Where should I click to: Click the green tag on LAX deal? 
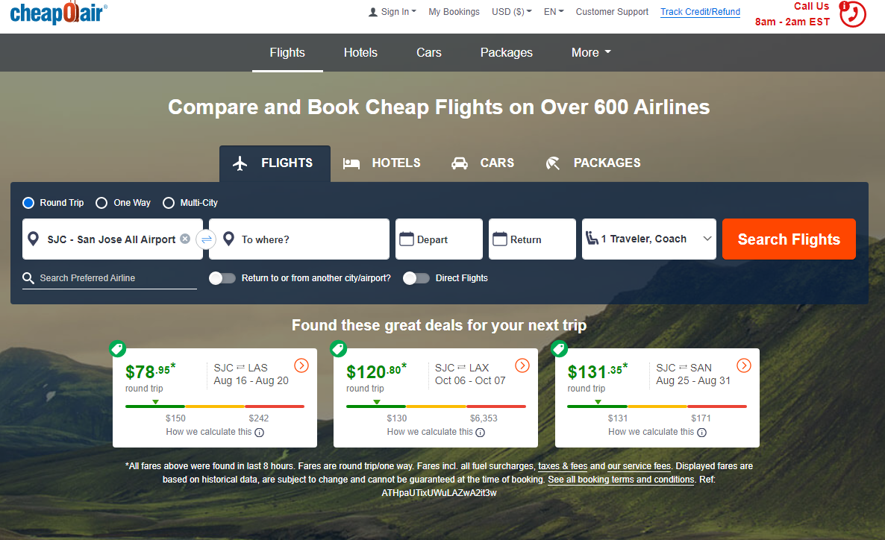point(339,349)
